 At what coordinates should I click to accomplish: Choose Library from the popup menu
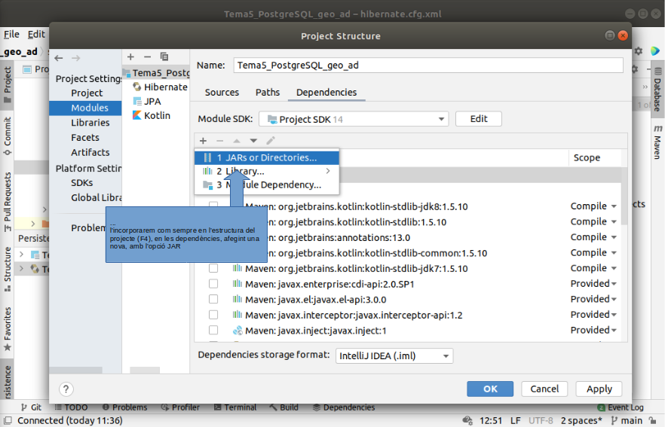[x=267, y=171]
